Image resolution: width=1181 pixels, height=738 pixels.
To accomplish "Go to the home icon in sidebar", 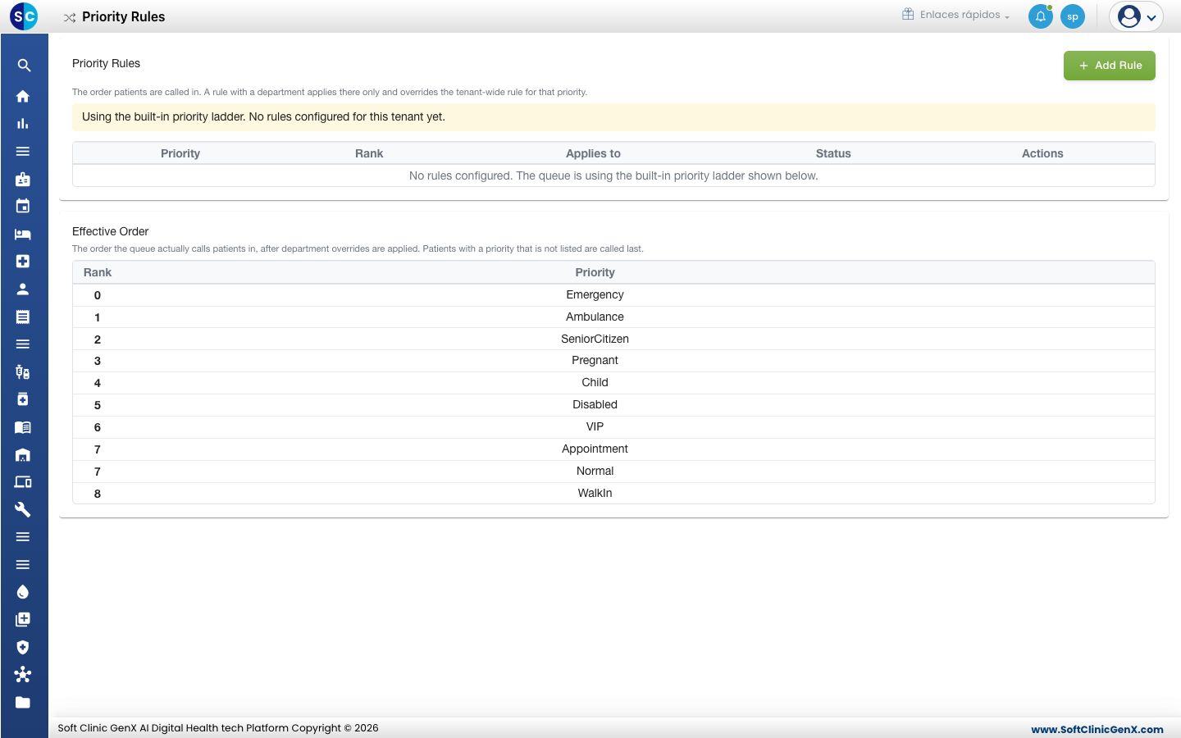I will tap(23, 96).
